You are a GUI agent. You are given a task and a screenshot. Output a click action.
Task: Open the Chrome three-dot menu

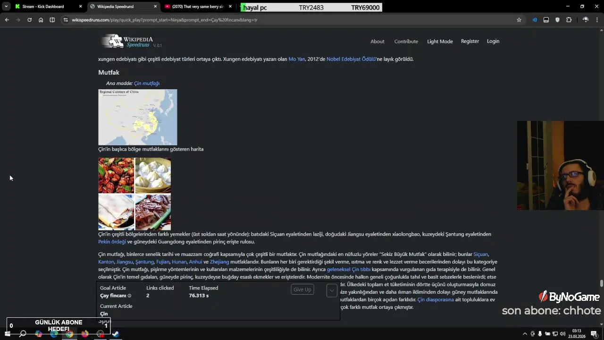[x=597, y=20]
